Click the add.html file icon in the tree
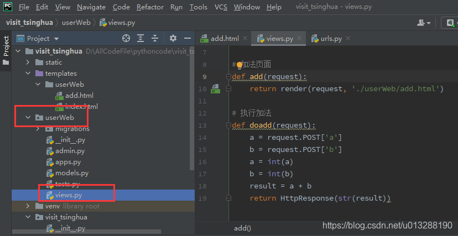458x236 pixels. click(x=60, y=96)
